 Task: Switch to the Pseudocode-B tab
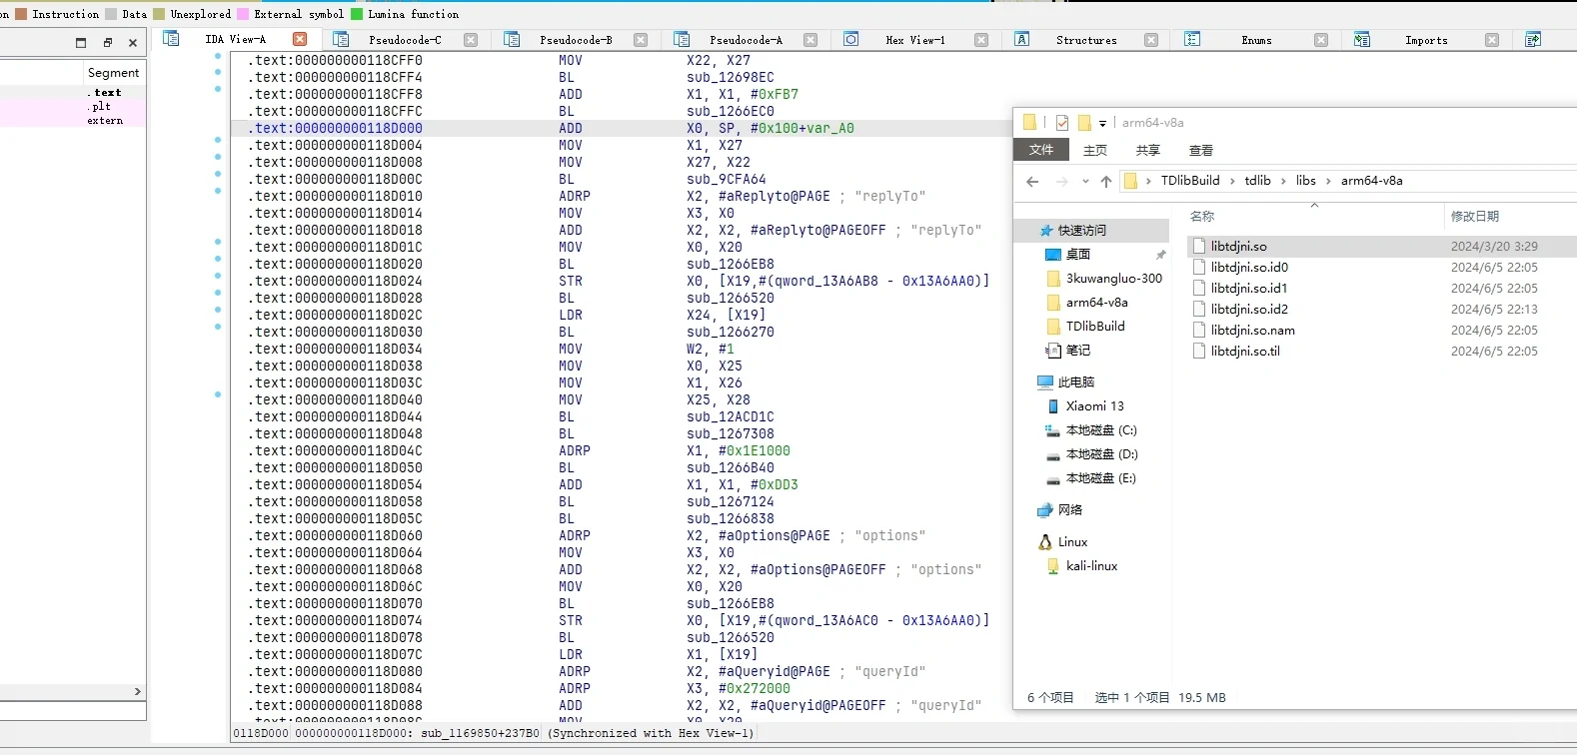[576, 40]
